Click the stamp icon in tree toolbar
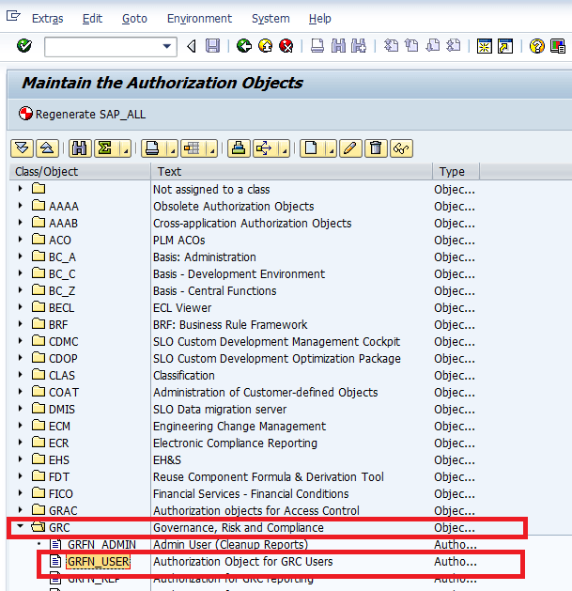 (239, 148)
